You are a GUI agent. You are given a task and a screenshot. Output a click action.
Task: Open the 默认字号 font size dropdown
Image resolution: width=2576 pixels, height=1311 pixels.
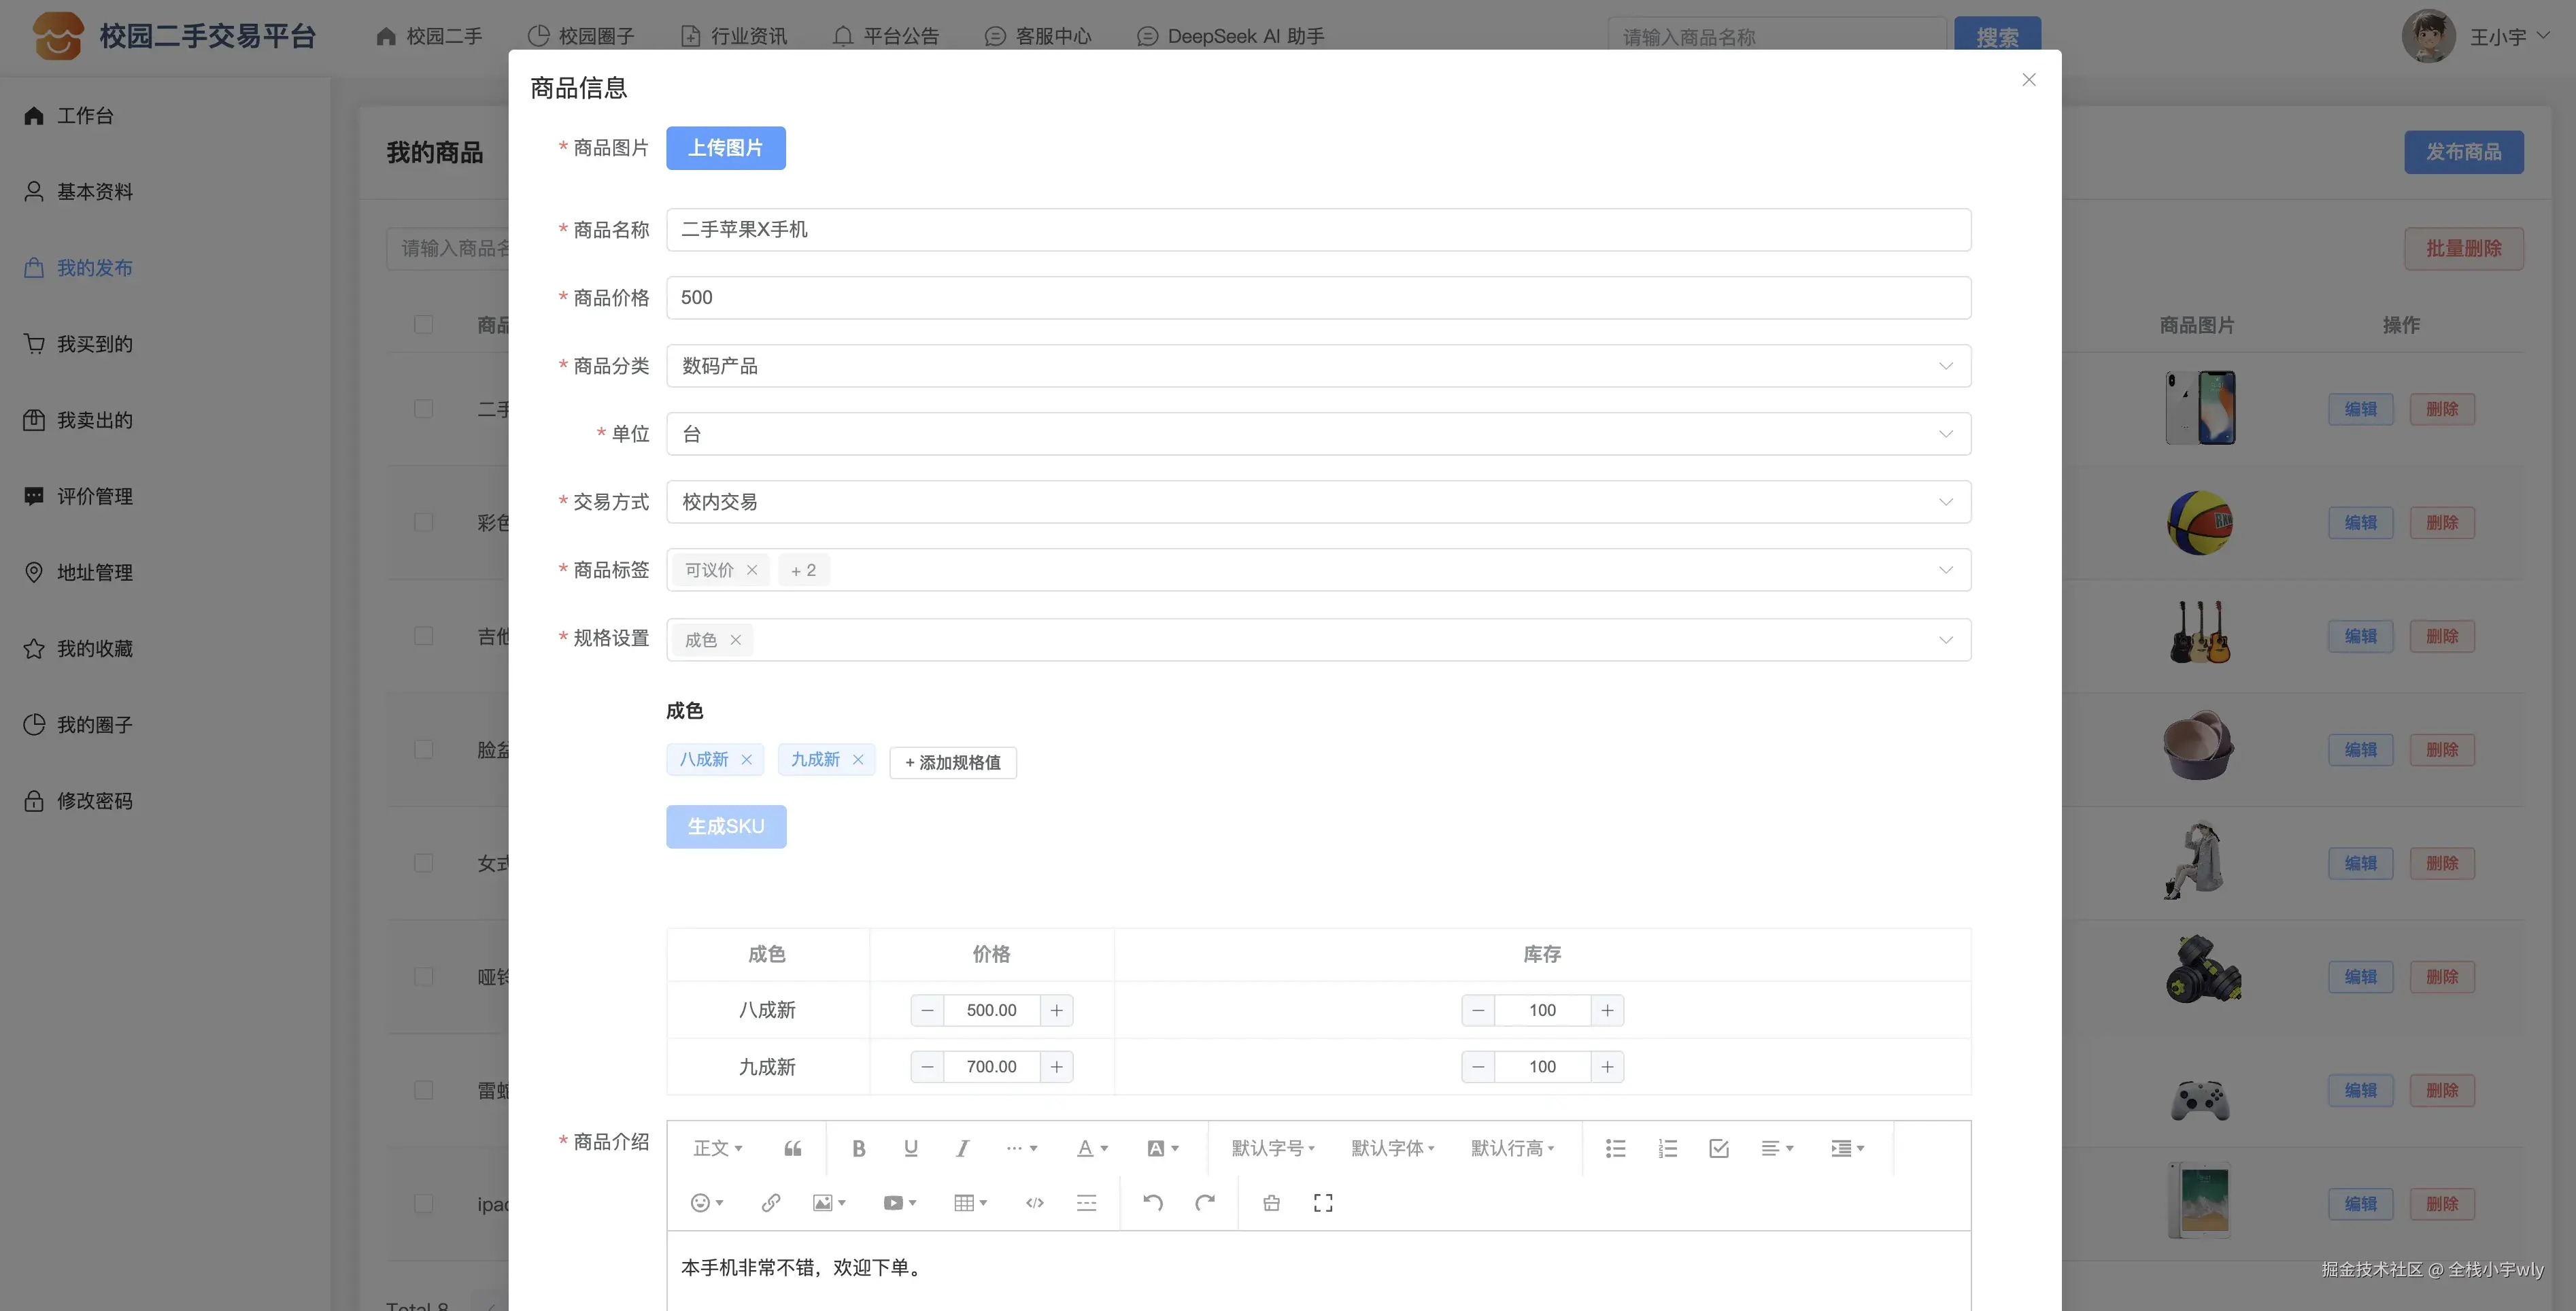point(1272,1148)
